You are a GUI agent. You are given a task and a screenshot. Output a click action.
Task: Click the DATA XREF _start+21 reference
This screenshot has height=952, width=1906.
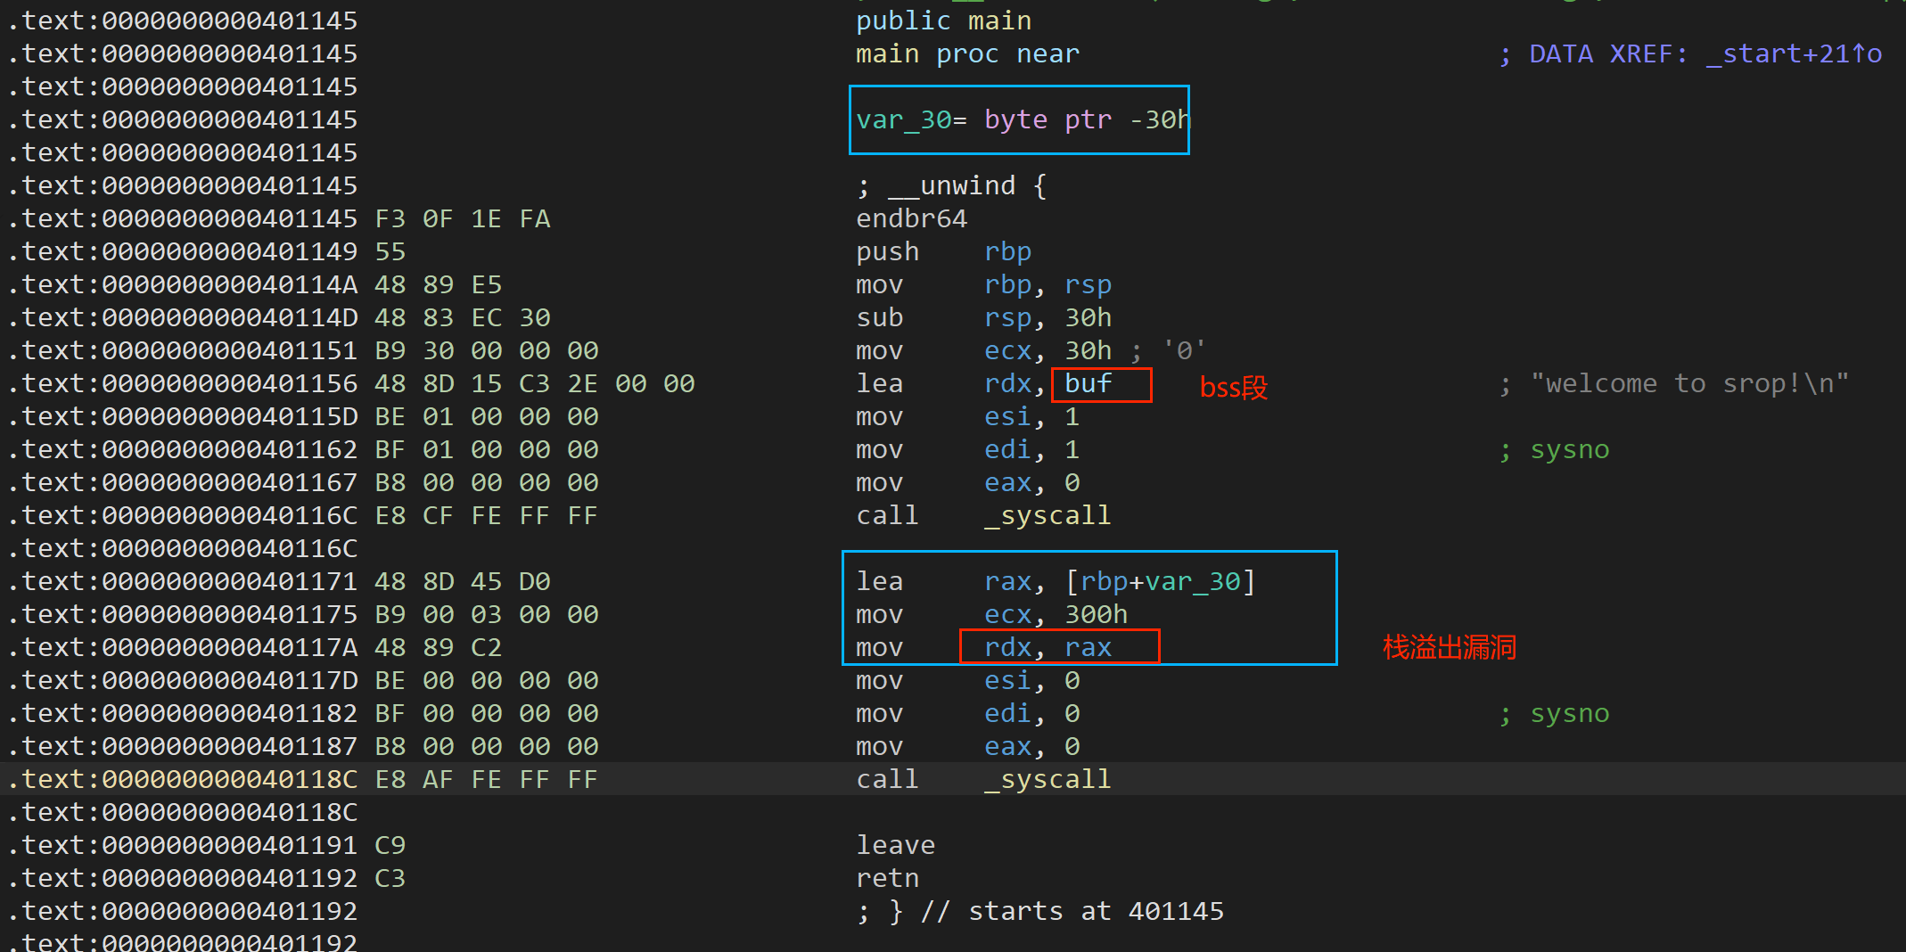point(1691,53)
